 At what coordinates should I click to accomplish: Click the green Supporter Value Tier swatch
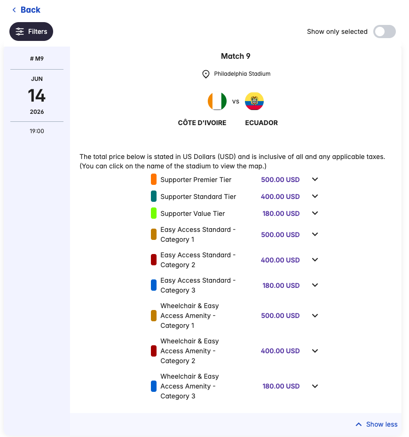click(154, 213)
